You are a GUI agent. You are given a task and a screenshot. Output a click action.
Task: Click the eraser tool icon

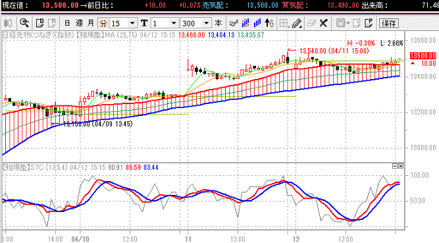pyautogui.click(x=311, y=23)
